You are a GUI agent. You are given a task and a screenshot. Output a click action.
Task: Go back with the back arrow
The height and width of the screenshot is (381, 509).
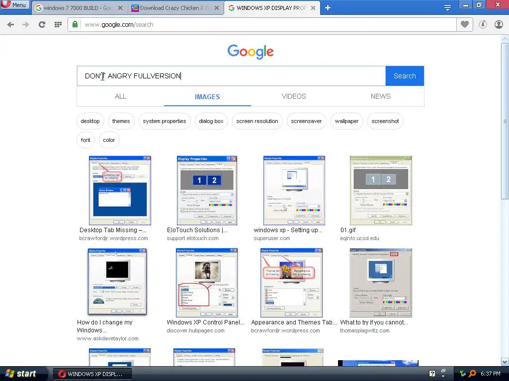[10, 25]
